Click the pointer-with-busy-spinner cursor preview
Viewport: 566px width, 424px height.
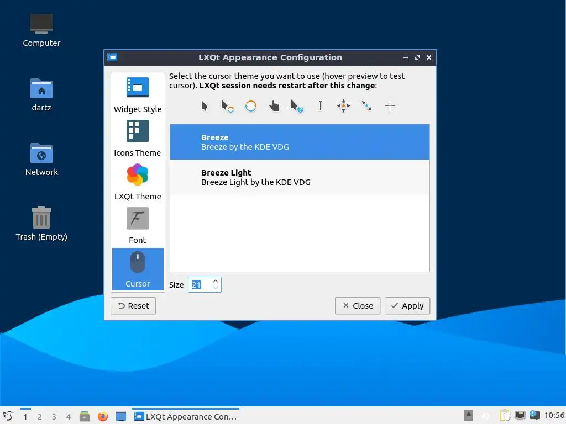[227, 106]
